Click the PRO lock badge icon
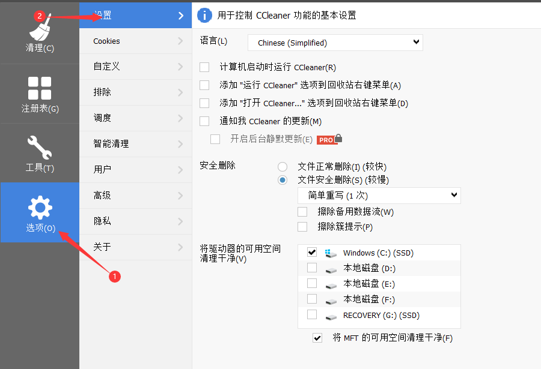The image size is (541, 369). 329,139
